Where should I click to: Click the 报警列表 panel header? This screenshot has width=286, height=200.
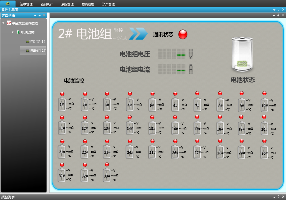(x=9, y=197)
